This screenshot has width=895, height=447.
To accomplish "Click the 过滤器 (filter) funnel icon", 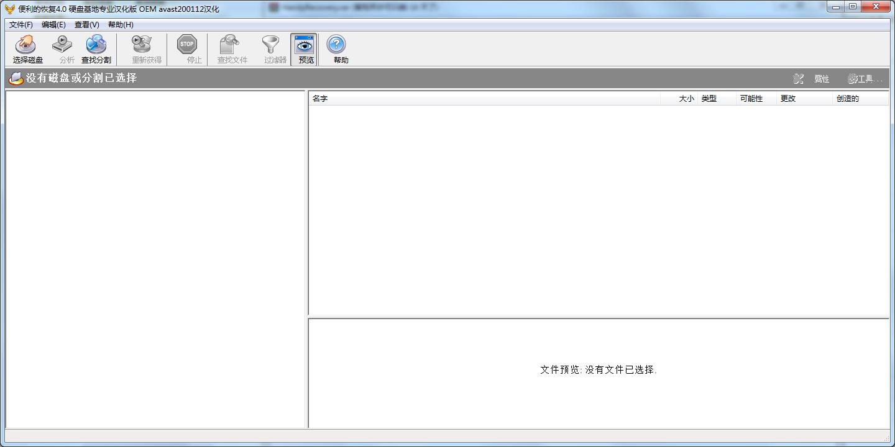I will [x=271, y=45].
